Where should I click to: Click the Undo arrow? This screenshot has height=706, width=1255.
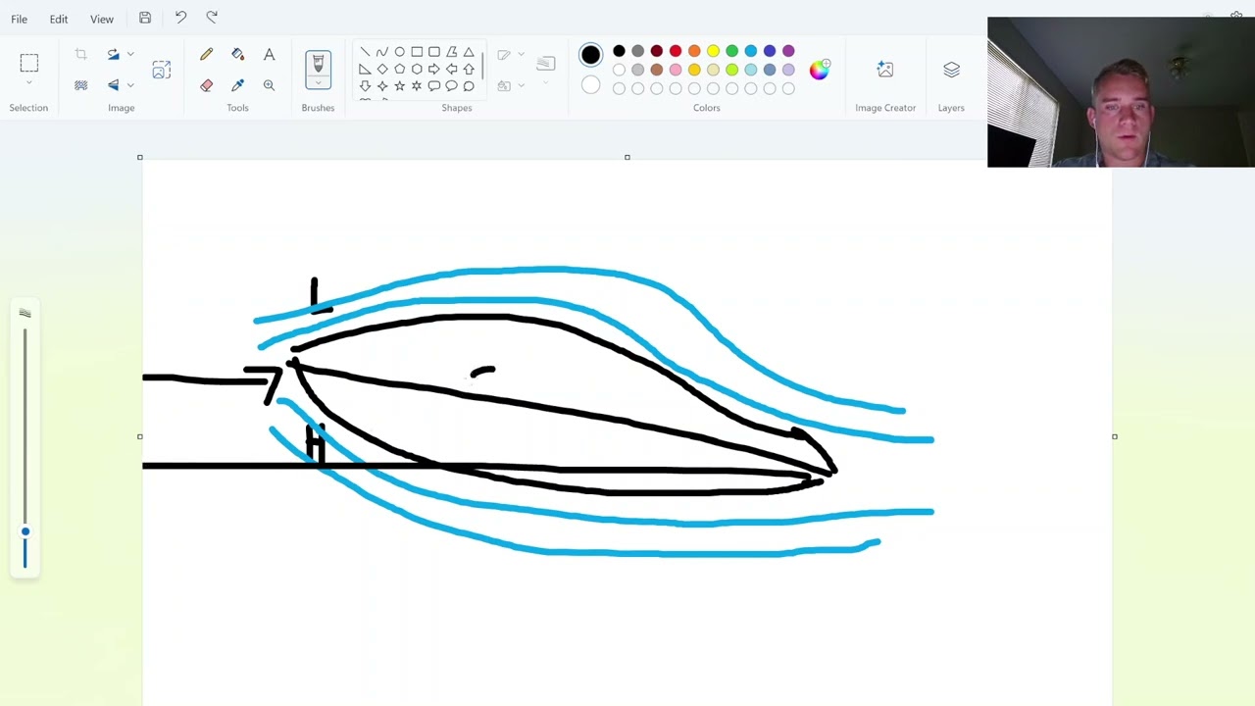180,18
